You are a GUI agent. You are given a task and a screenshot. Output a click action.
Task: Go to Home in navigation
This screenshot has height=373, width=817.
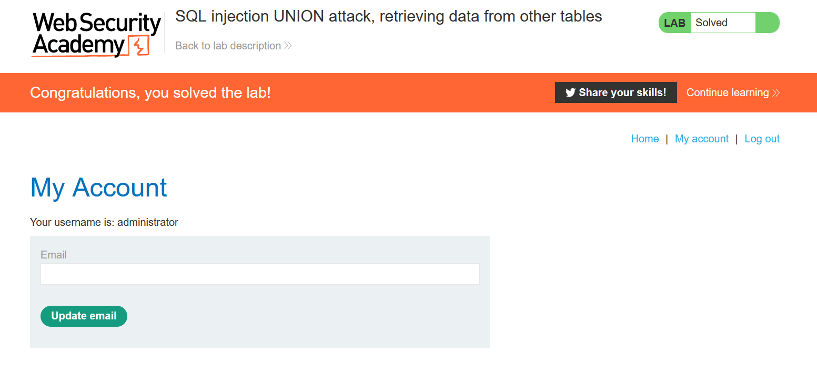pyautogui.click(x=645, y=139)
